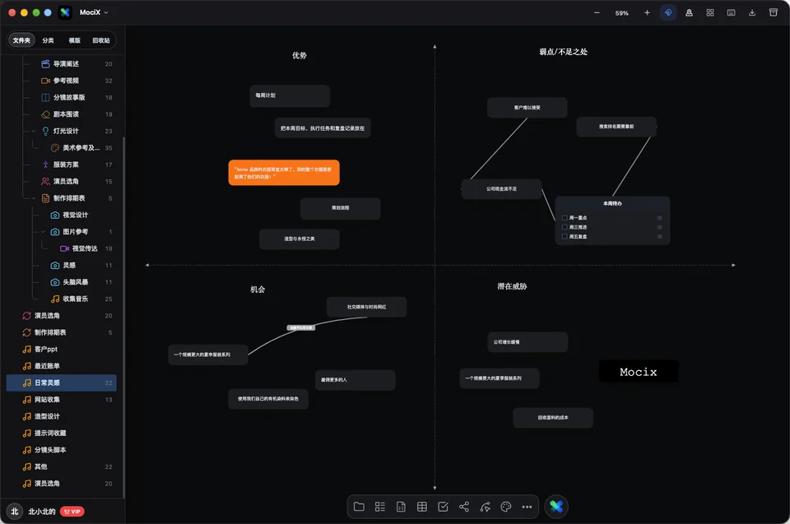Collapse the 灯光设计 folder

34,131
